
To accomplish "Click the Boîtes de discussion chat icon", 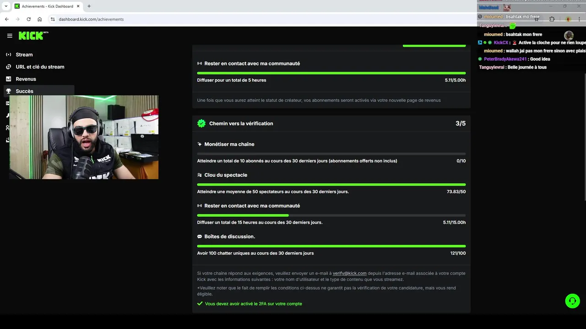I will point(200,237).
